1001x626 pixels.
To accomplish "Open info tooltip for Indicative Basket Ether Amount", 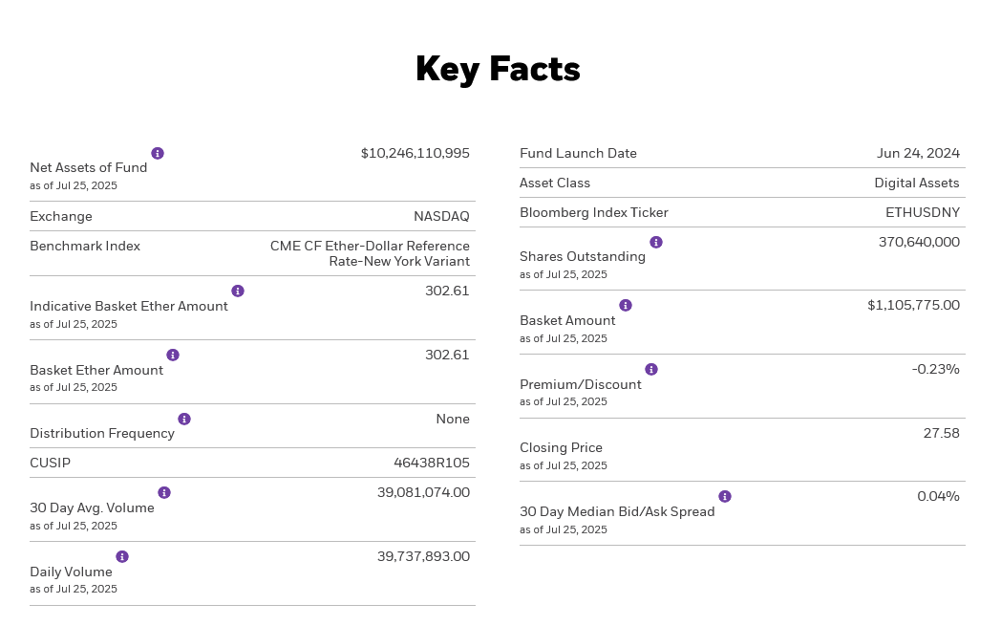I will [x=238, y=291].
